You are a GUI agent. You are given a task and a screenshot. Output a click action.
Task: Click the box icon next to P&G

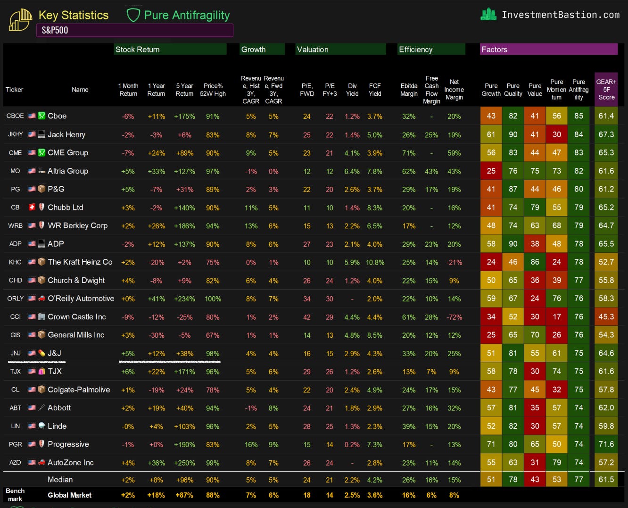[x=41, y=189]
